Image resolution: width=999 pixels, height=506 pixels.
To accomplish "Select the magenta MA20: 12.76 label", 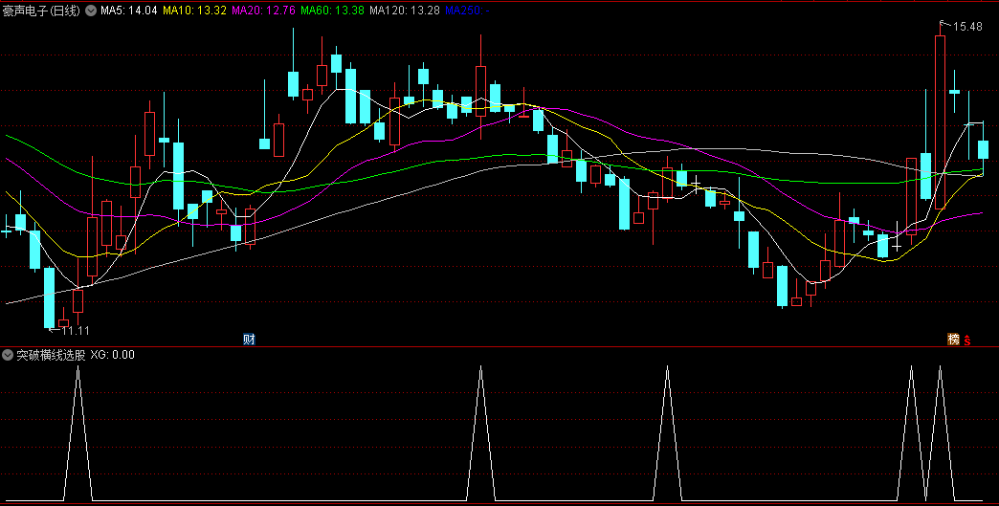I will click(x=263, y=11).
